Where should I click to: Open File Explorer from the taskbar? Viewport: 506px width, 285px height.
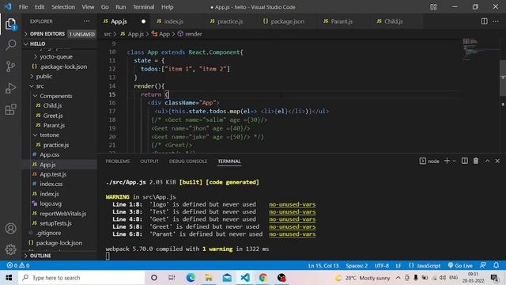209,278
